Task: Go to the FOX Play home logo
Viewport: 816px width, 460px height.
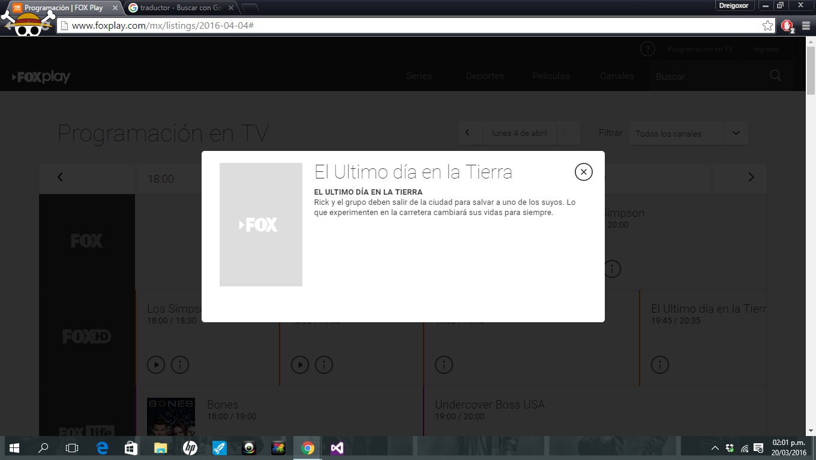Action: pos(41,77)
